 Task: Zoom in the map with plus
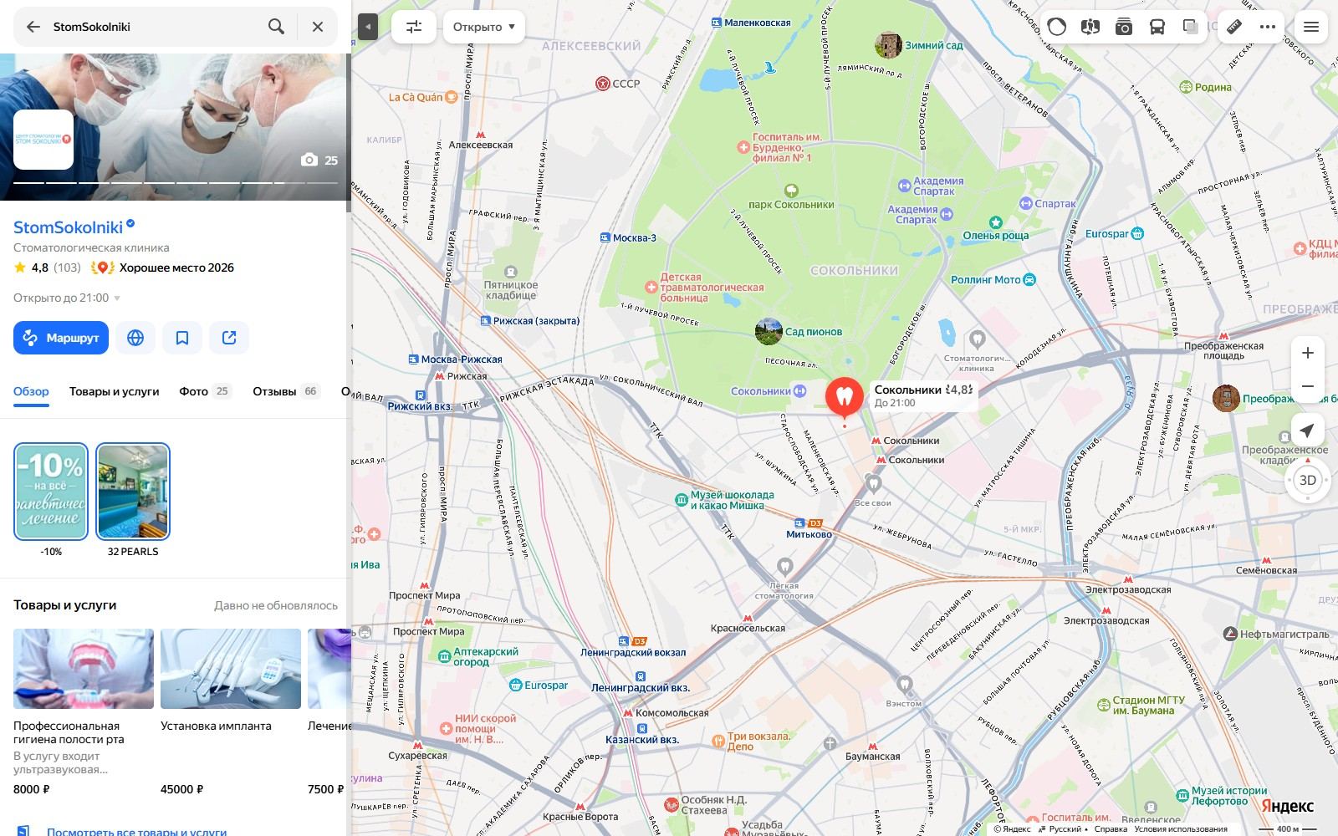pos(1308,353)
